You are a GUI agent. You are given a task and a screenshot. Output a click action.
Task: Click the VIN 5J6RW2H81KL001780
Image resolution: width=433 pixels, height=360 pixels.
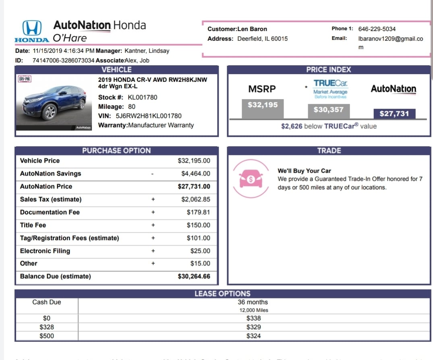149,116
